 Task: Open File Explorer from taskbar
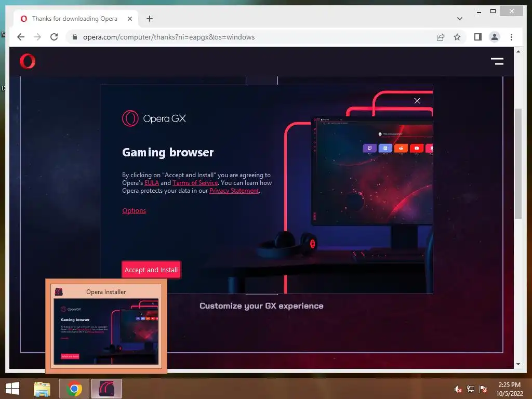click(x=42, y=389)
